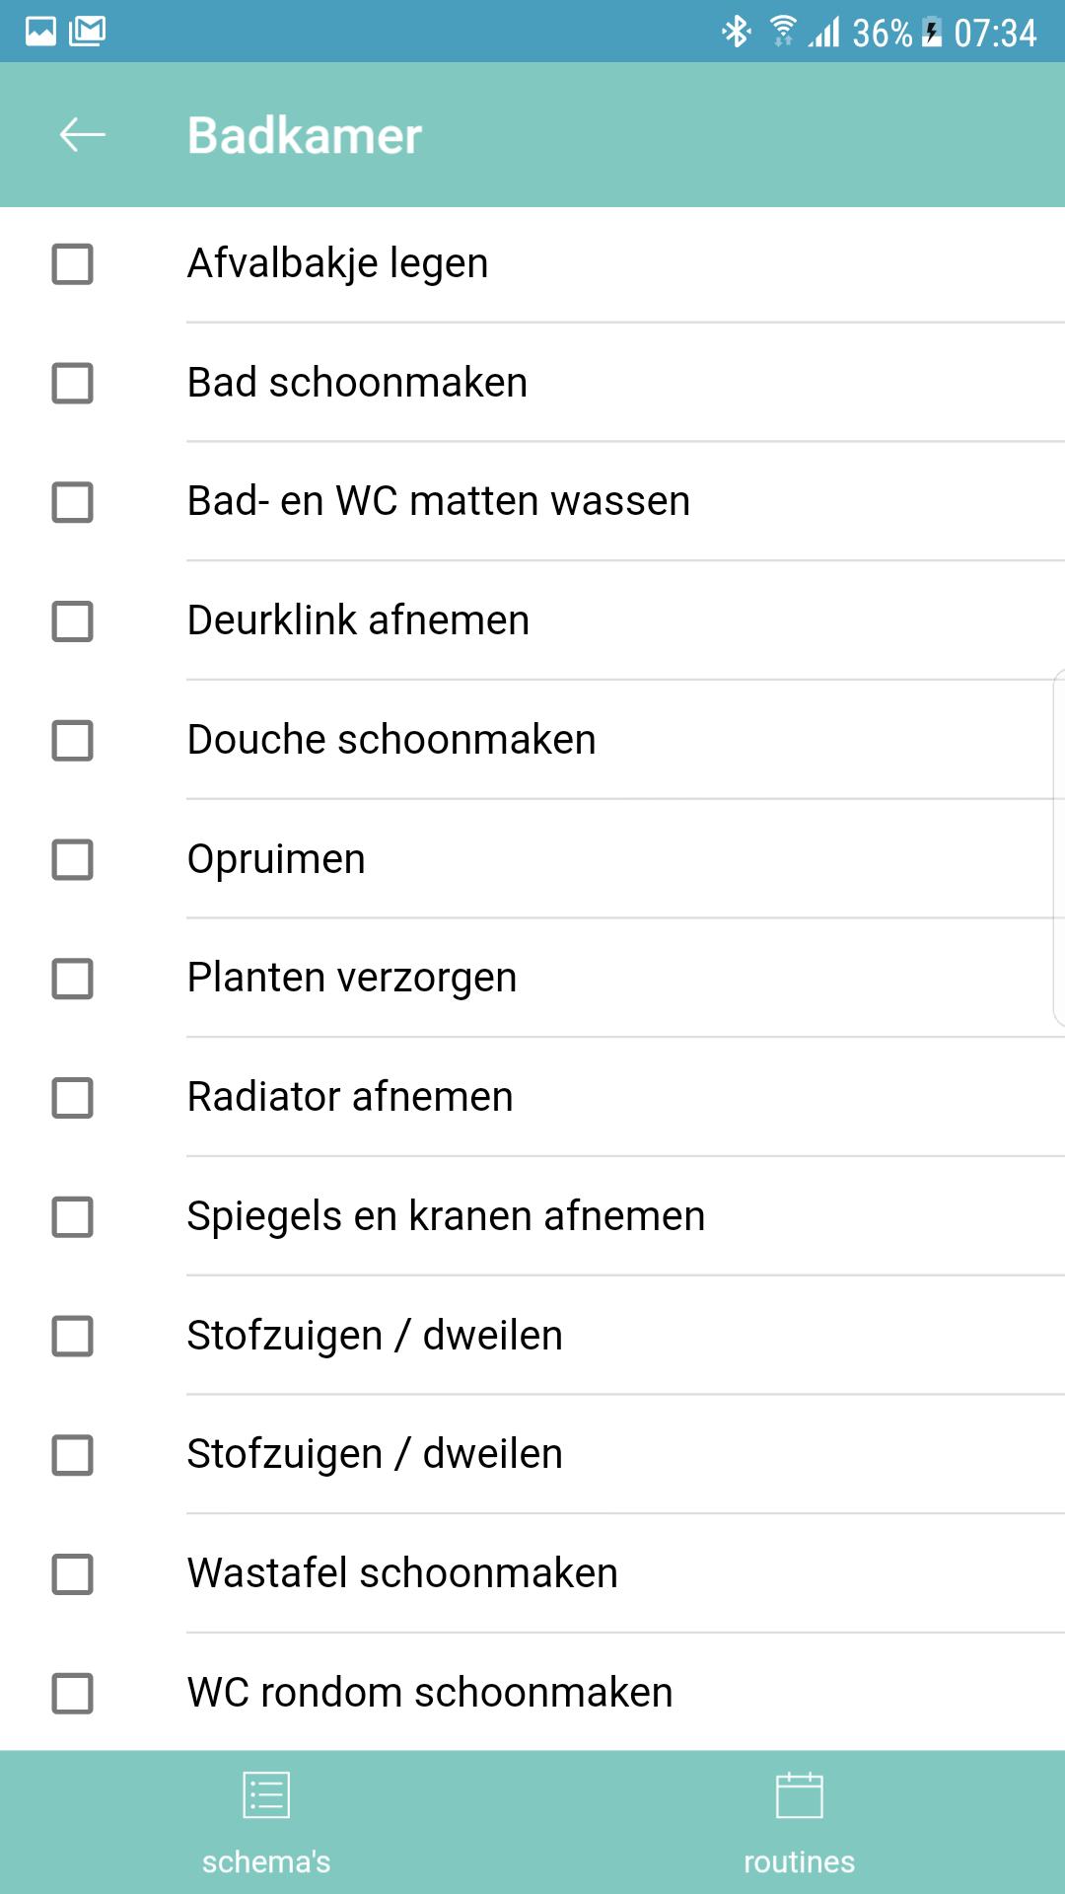Check Planten verzorgen checkbox

pos(72,979)
